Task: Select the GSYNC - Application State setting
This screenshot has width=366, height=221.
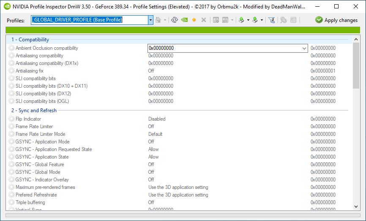Action: (x=179, y=157)
